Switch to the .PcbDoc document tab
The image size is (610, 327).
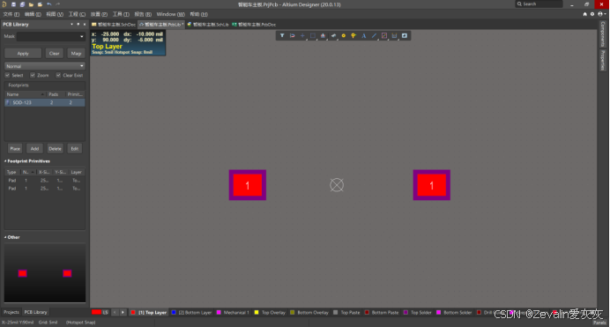(254, 24)
